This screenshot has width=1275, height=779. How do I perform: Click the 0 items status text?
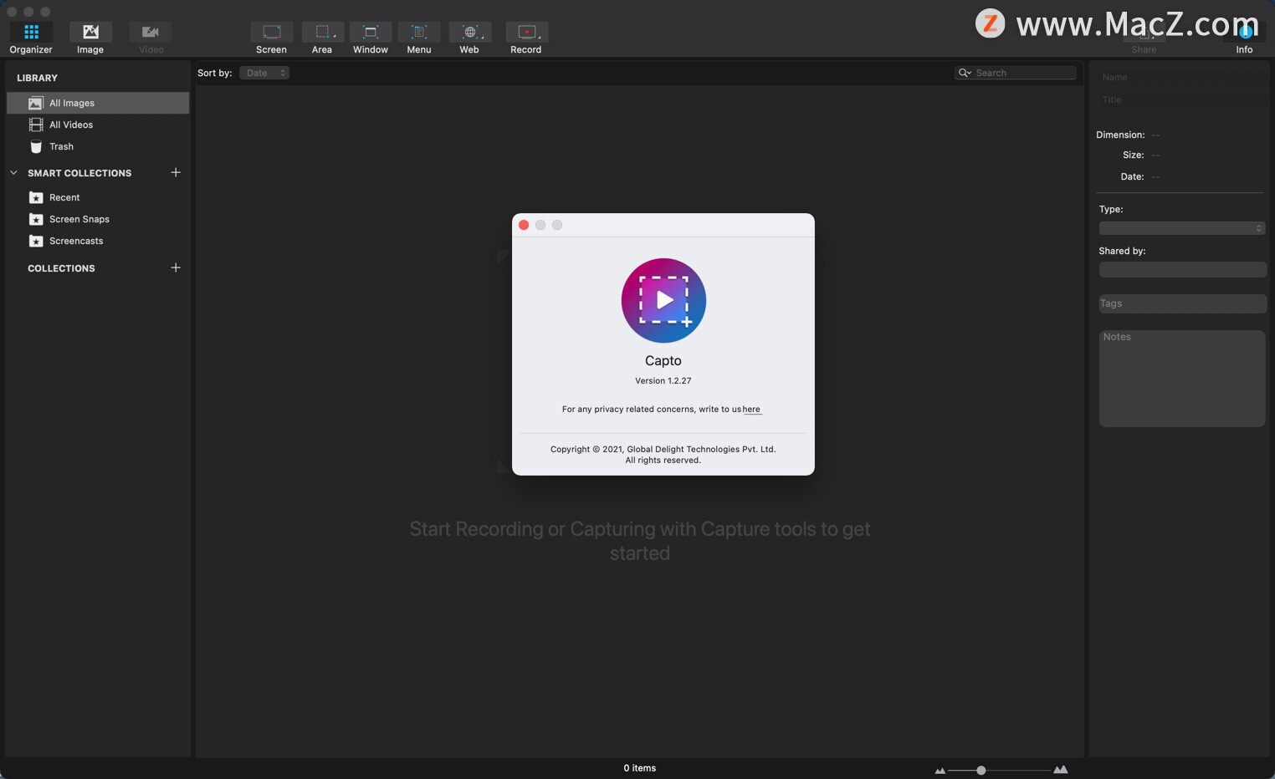click(640, 768)
